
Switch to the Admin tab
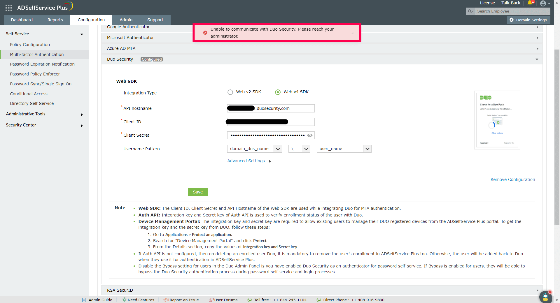pyautogui.click(x=126, y=20)
